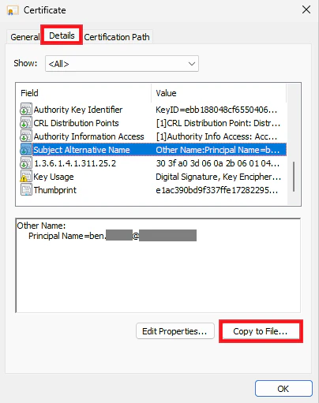Click the KeyID=ebb188048cf6550406 value
The height and width of the screenshot is (403, 319).
tap(216, 110)
